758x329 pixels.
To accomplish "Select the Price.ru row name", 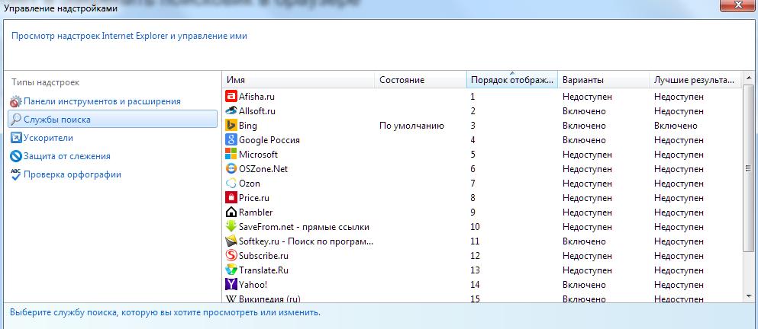I will [x=254, y=198].
